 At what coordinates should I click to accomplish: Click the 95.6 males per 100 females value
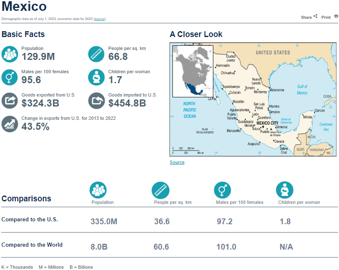(x=31, y=80)
